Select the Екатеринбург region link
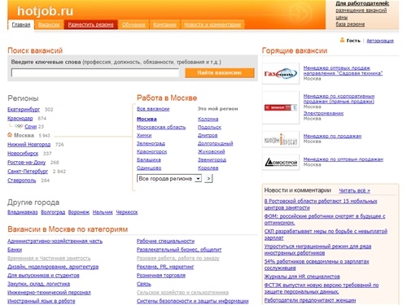Image resolution: width=407 pixels, height=305 pixels. [x=24, y=109]
